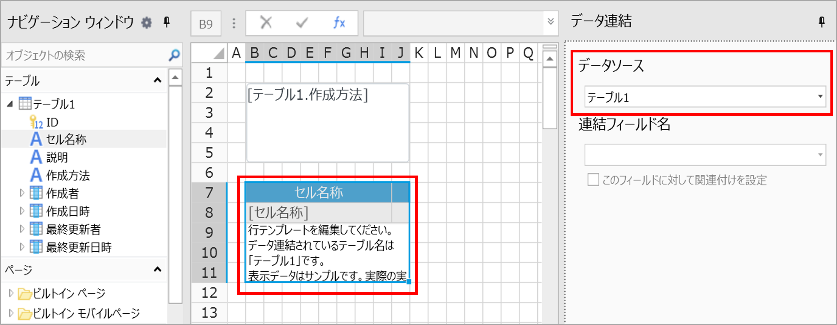Viewport: 837px width, 325px height.
Task: Click the search magnifier icon
Action: pyautogui.click(x=174, y=55)
